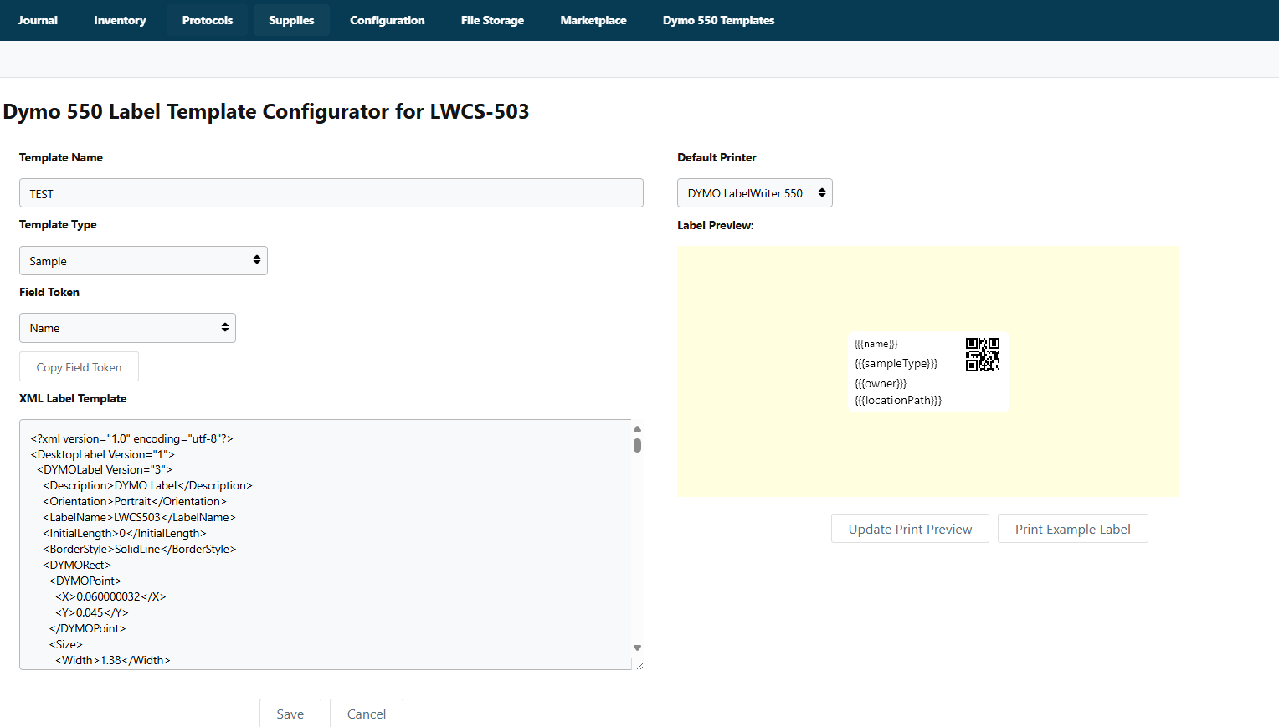Click the Field Token dropdown stepper arrows
This screenshot has height=727, width=1279.
[x=224, y=327]
